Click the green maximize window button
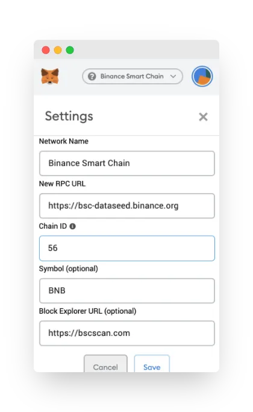This screenshot has width=253, height=412. 70,50
